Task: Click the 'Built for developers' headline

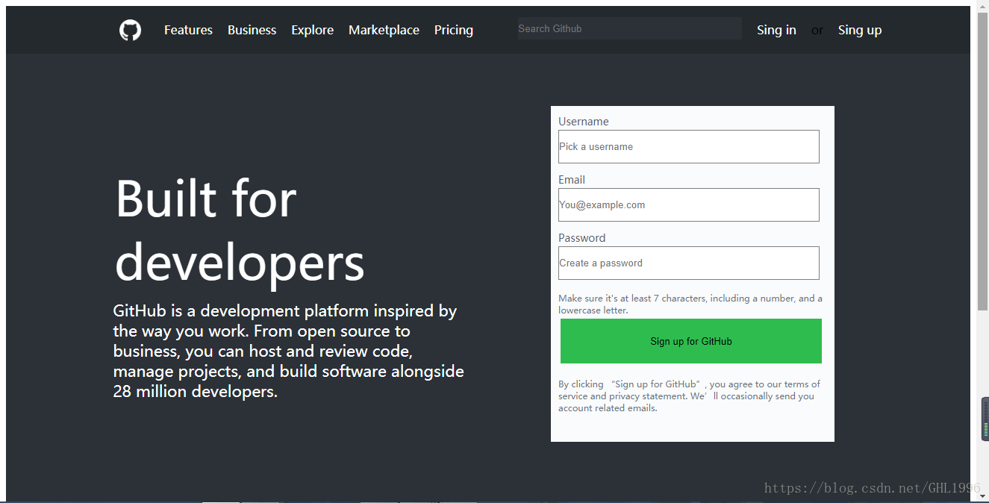Action: (x=240, y=230)
